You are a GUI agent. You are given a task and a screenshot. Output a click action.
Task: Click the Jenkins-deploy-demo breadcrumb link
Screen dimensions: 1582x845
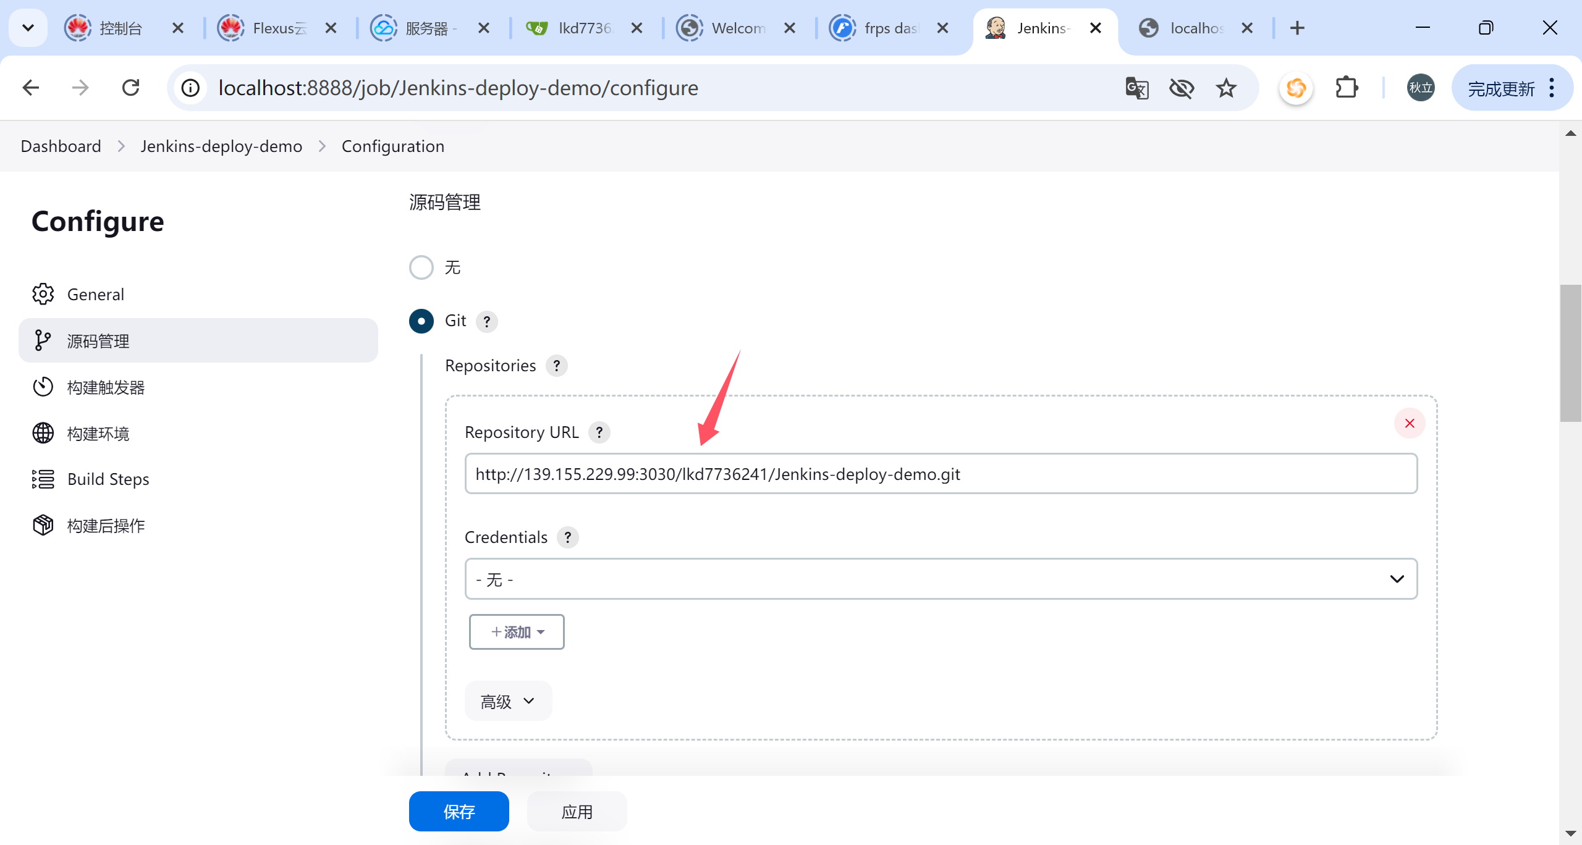pyautogui.click(x=221, y=146)
